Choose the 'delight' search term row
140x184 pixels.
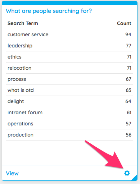69,101
